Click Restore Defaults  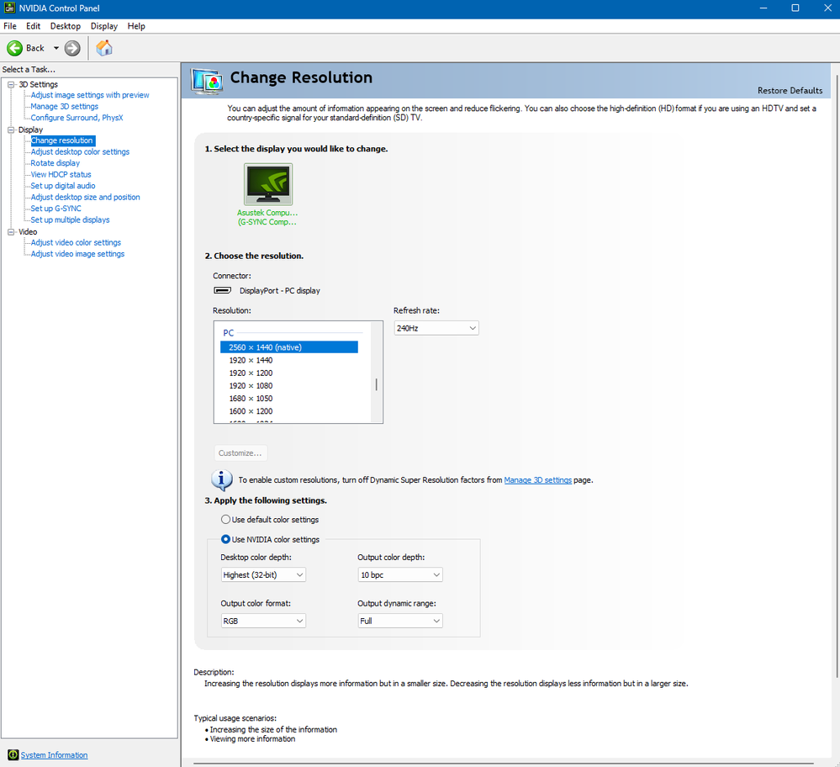(x=790, y=91)
